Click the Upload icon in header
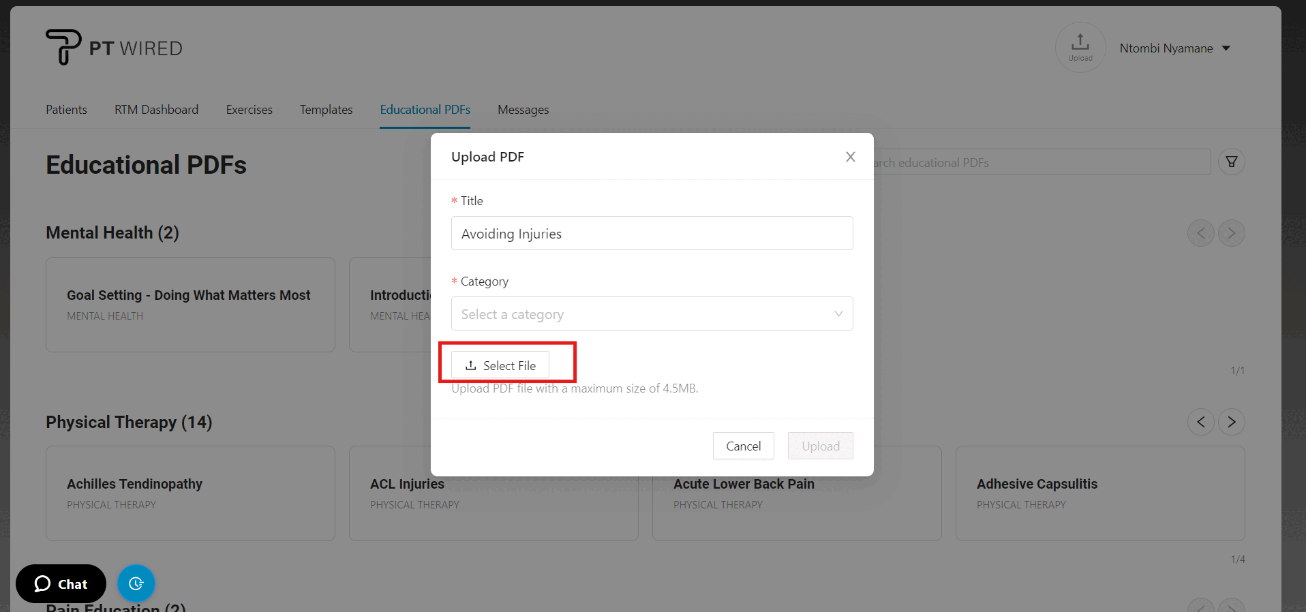The height and width of the screenshot is (612, 1306). [x=1080, y=47]
